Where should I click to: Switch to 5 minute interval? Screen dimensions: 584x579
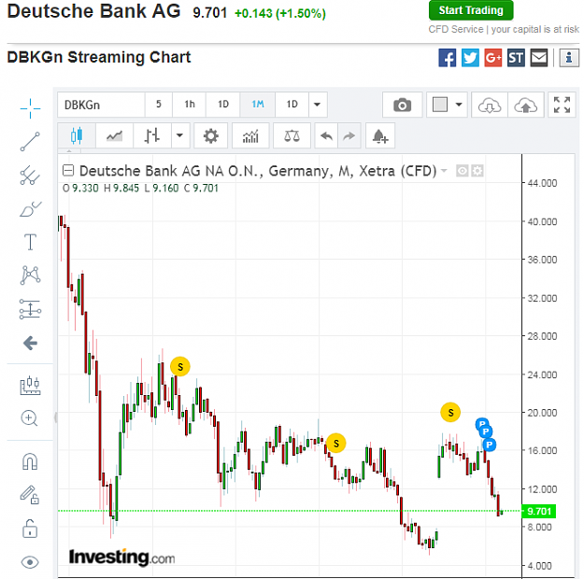(x=159, y=105)
